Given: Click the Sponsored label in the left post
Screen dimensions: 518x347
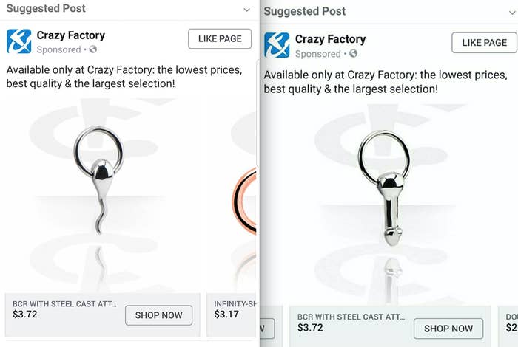Looking at the screenshot, I should coord(58,49).
